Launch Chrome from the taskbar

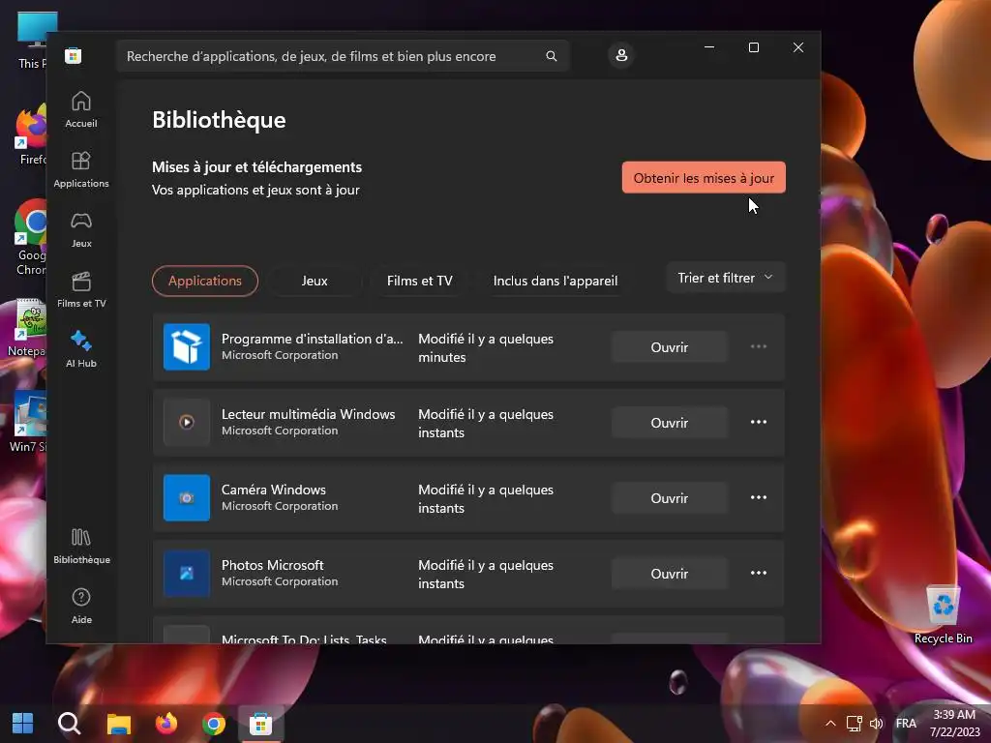point(214,724)
